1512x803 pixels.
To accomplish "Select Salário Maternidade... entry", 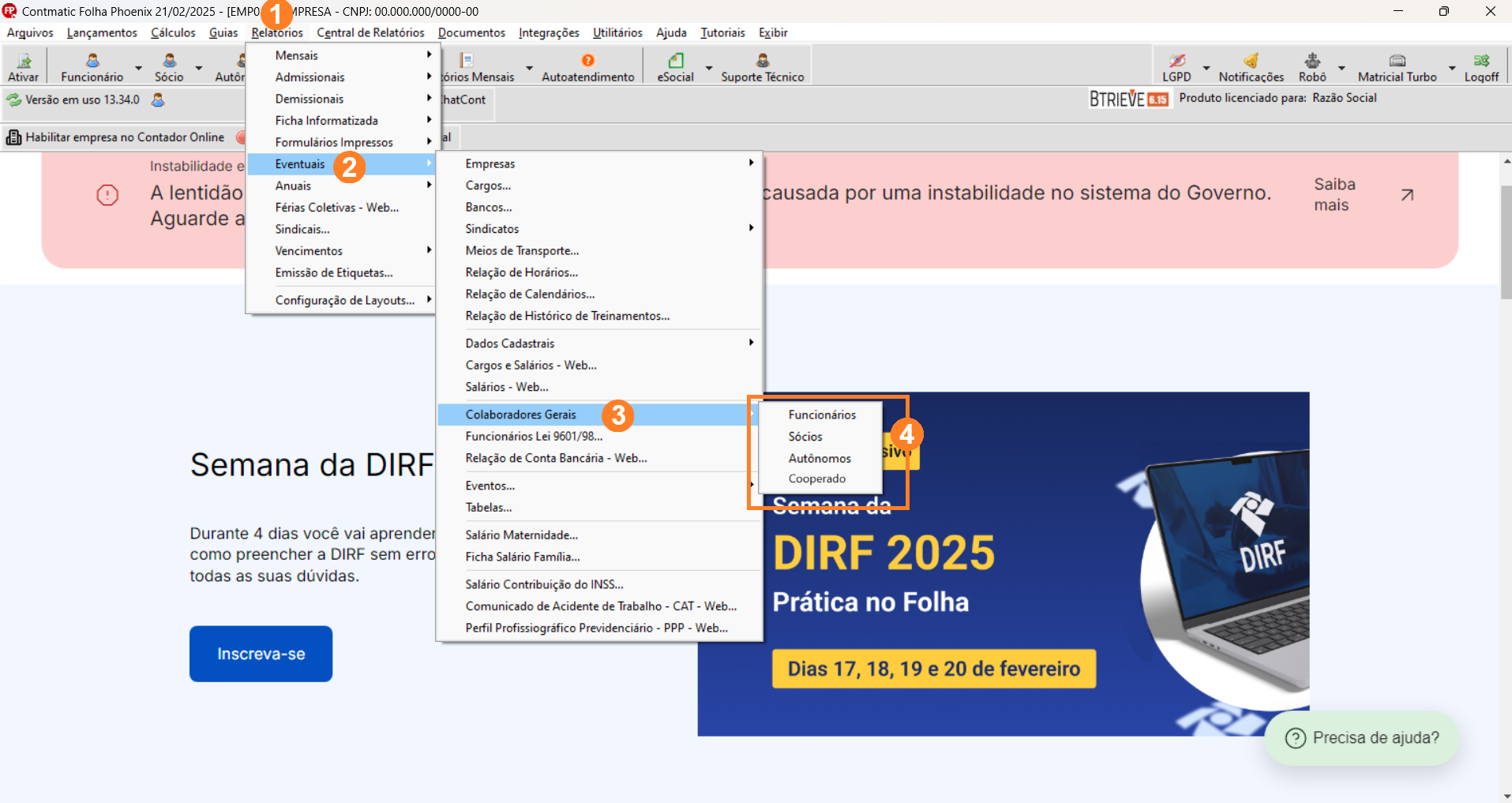I will [x=600, y=535].
